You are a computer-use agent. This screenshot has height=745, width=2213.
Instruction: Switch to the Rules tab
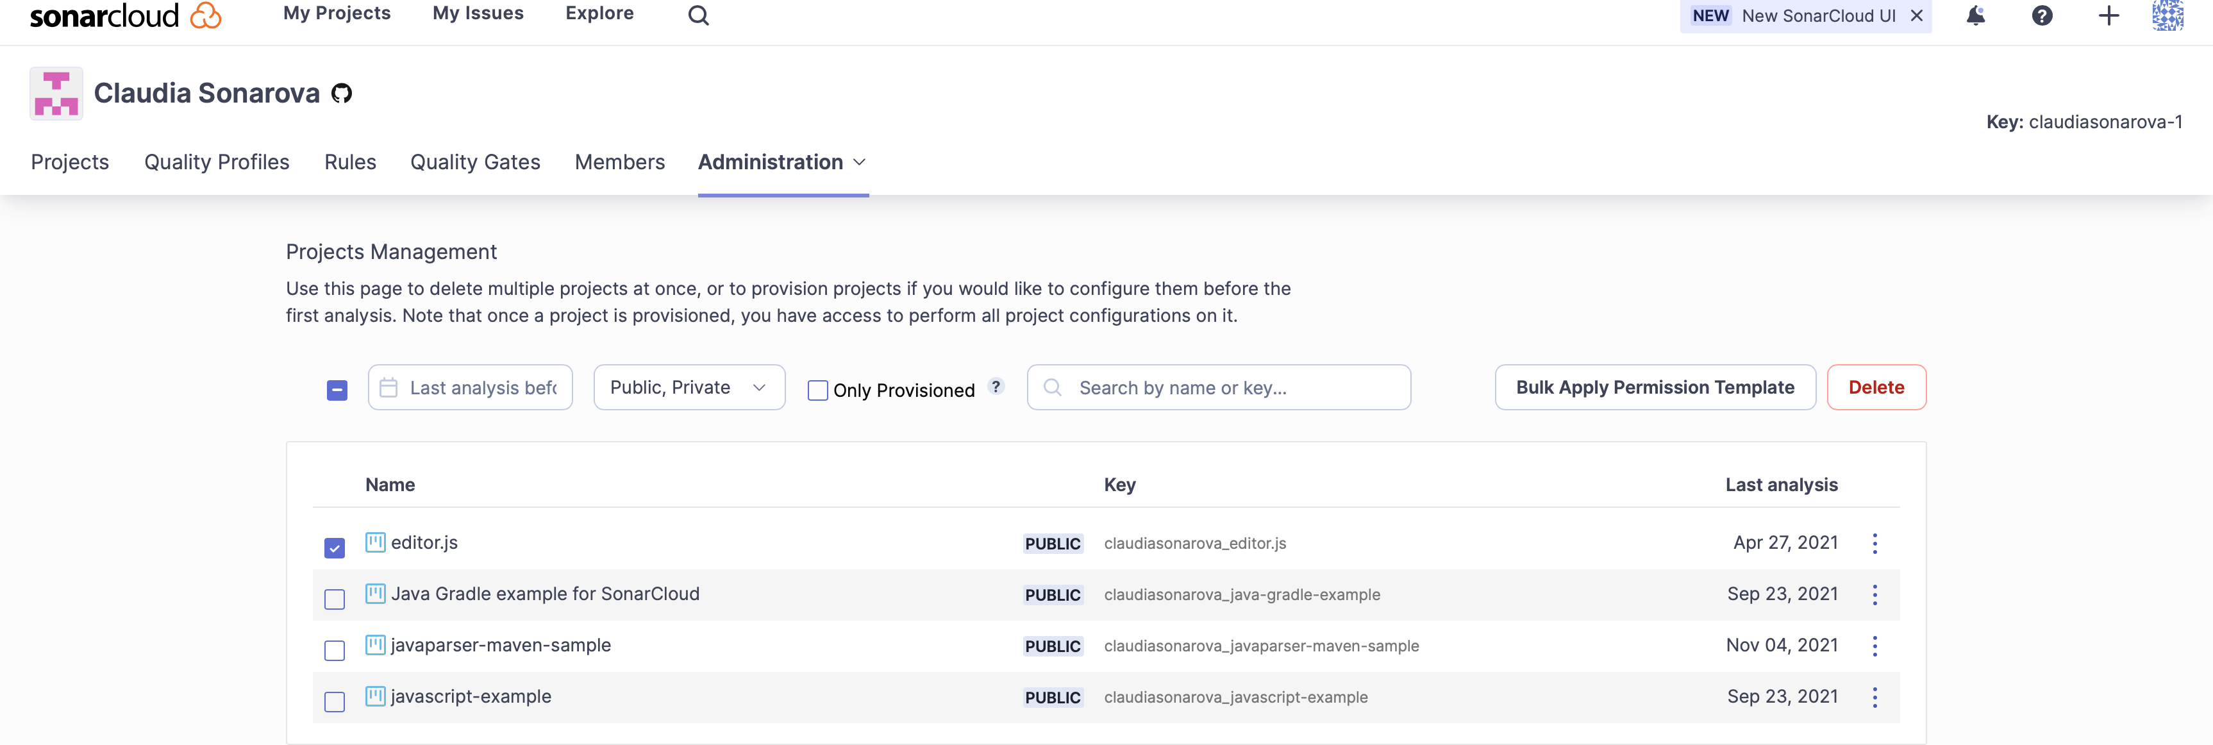pyautogui.click(x=349, y=162)
